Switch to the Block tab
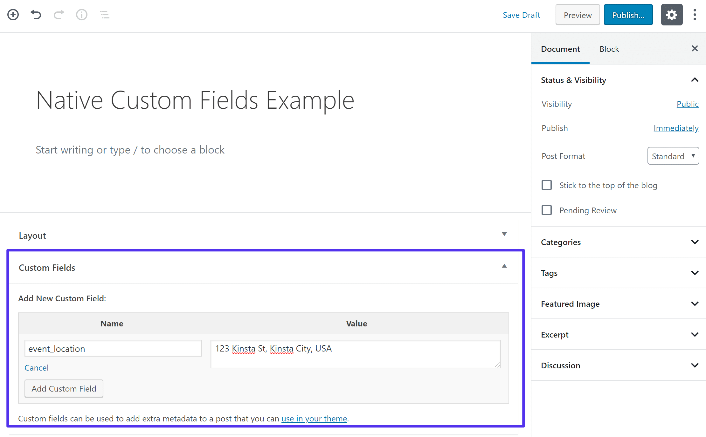 609,49
